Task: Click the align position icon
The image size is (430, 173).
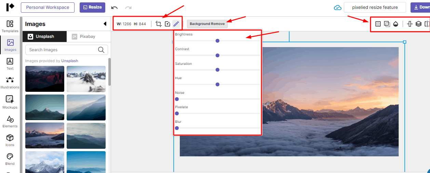Action: 409,24
